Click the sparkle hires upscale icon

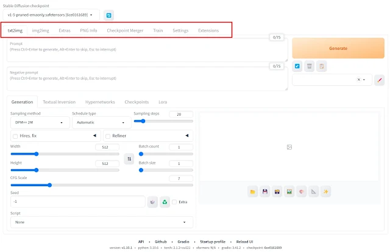326,192
